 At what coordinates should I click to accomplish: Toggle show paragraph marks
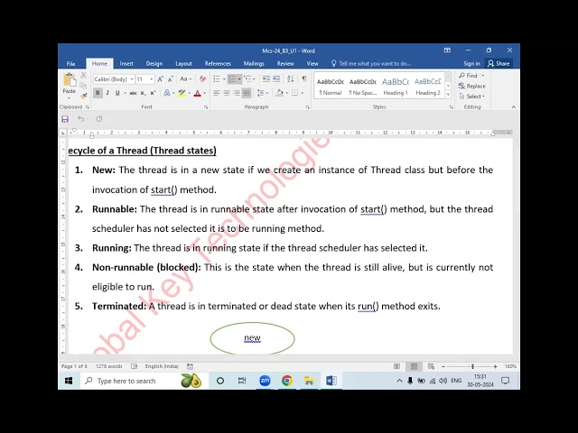tap(304, 78)
